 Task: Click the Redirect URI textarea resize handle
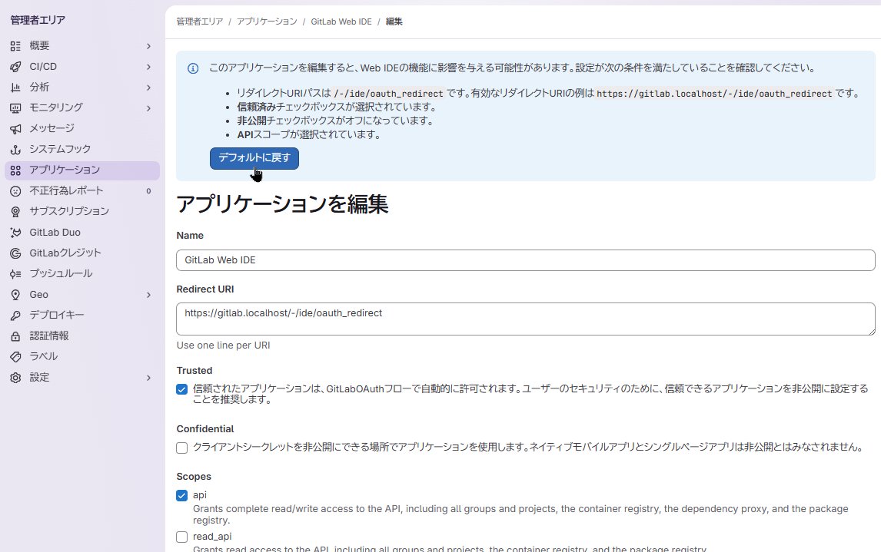tap(872, 332)
